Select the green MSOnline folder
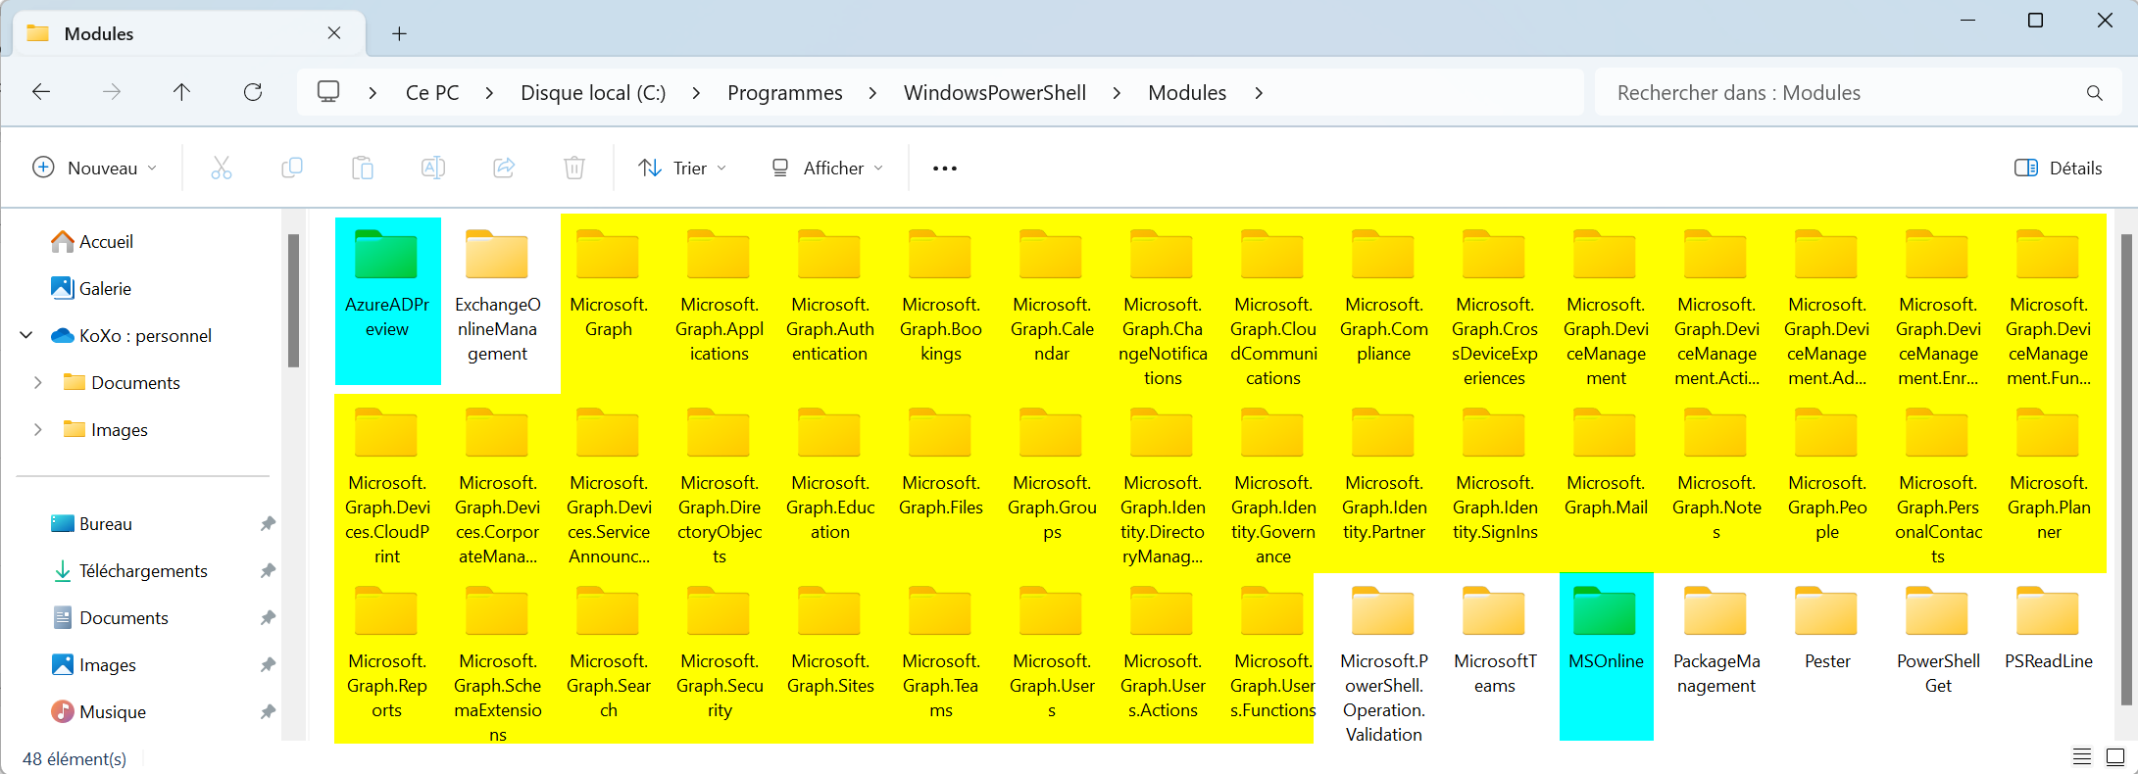 pyautogui.click(x=1606, y=656)
